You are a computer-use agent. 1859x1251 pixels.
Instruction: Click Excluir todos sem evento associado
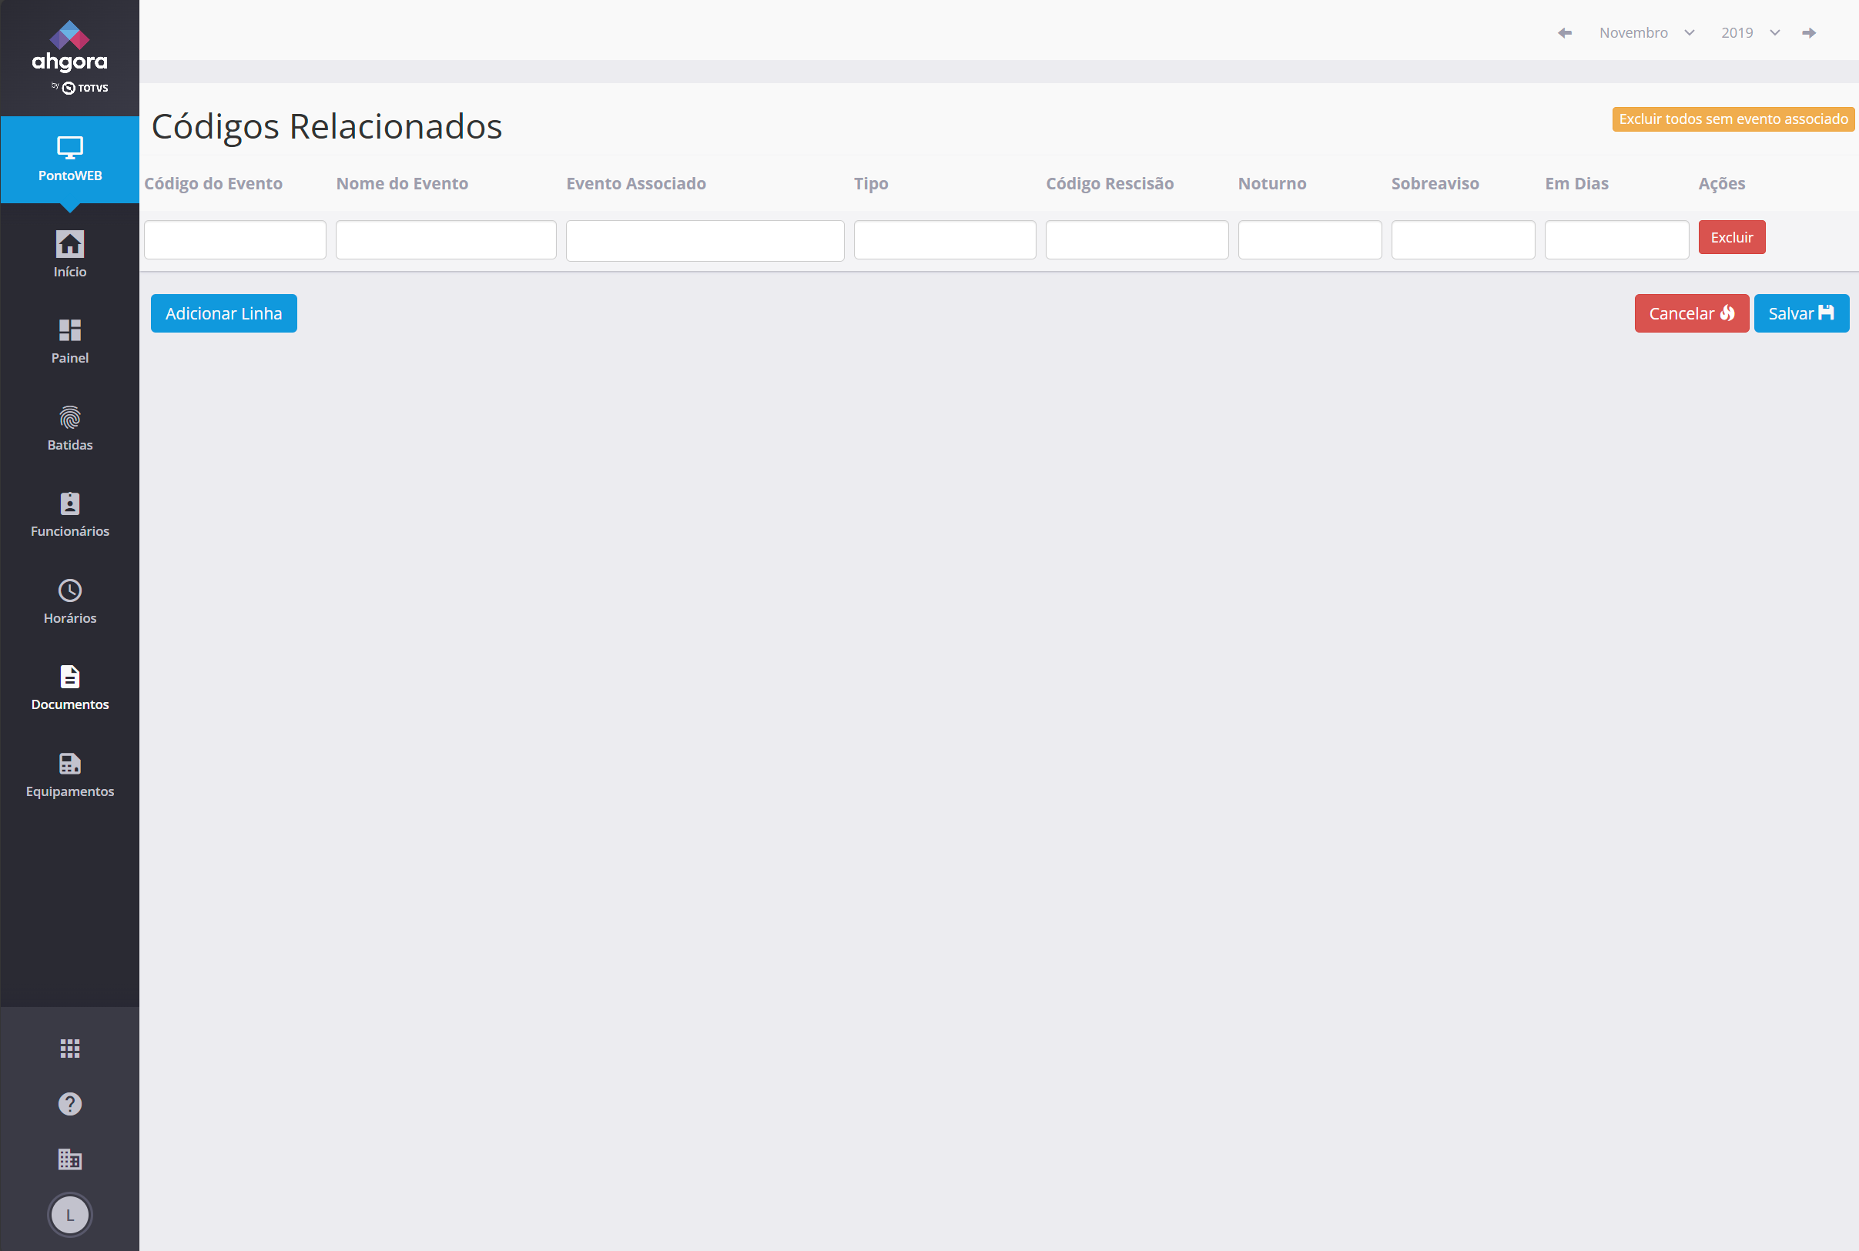point(1733,119)
